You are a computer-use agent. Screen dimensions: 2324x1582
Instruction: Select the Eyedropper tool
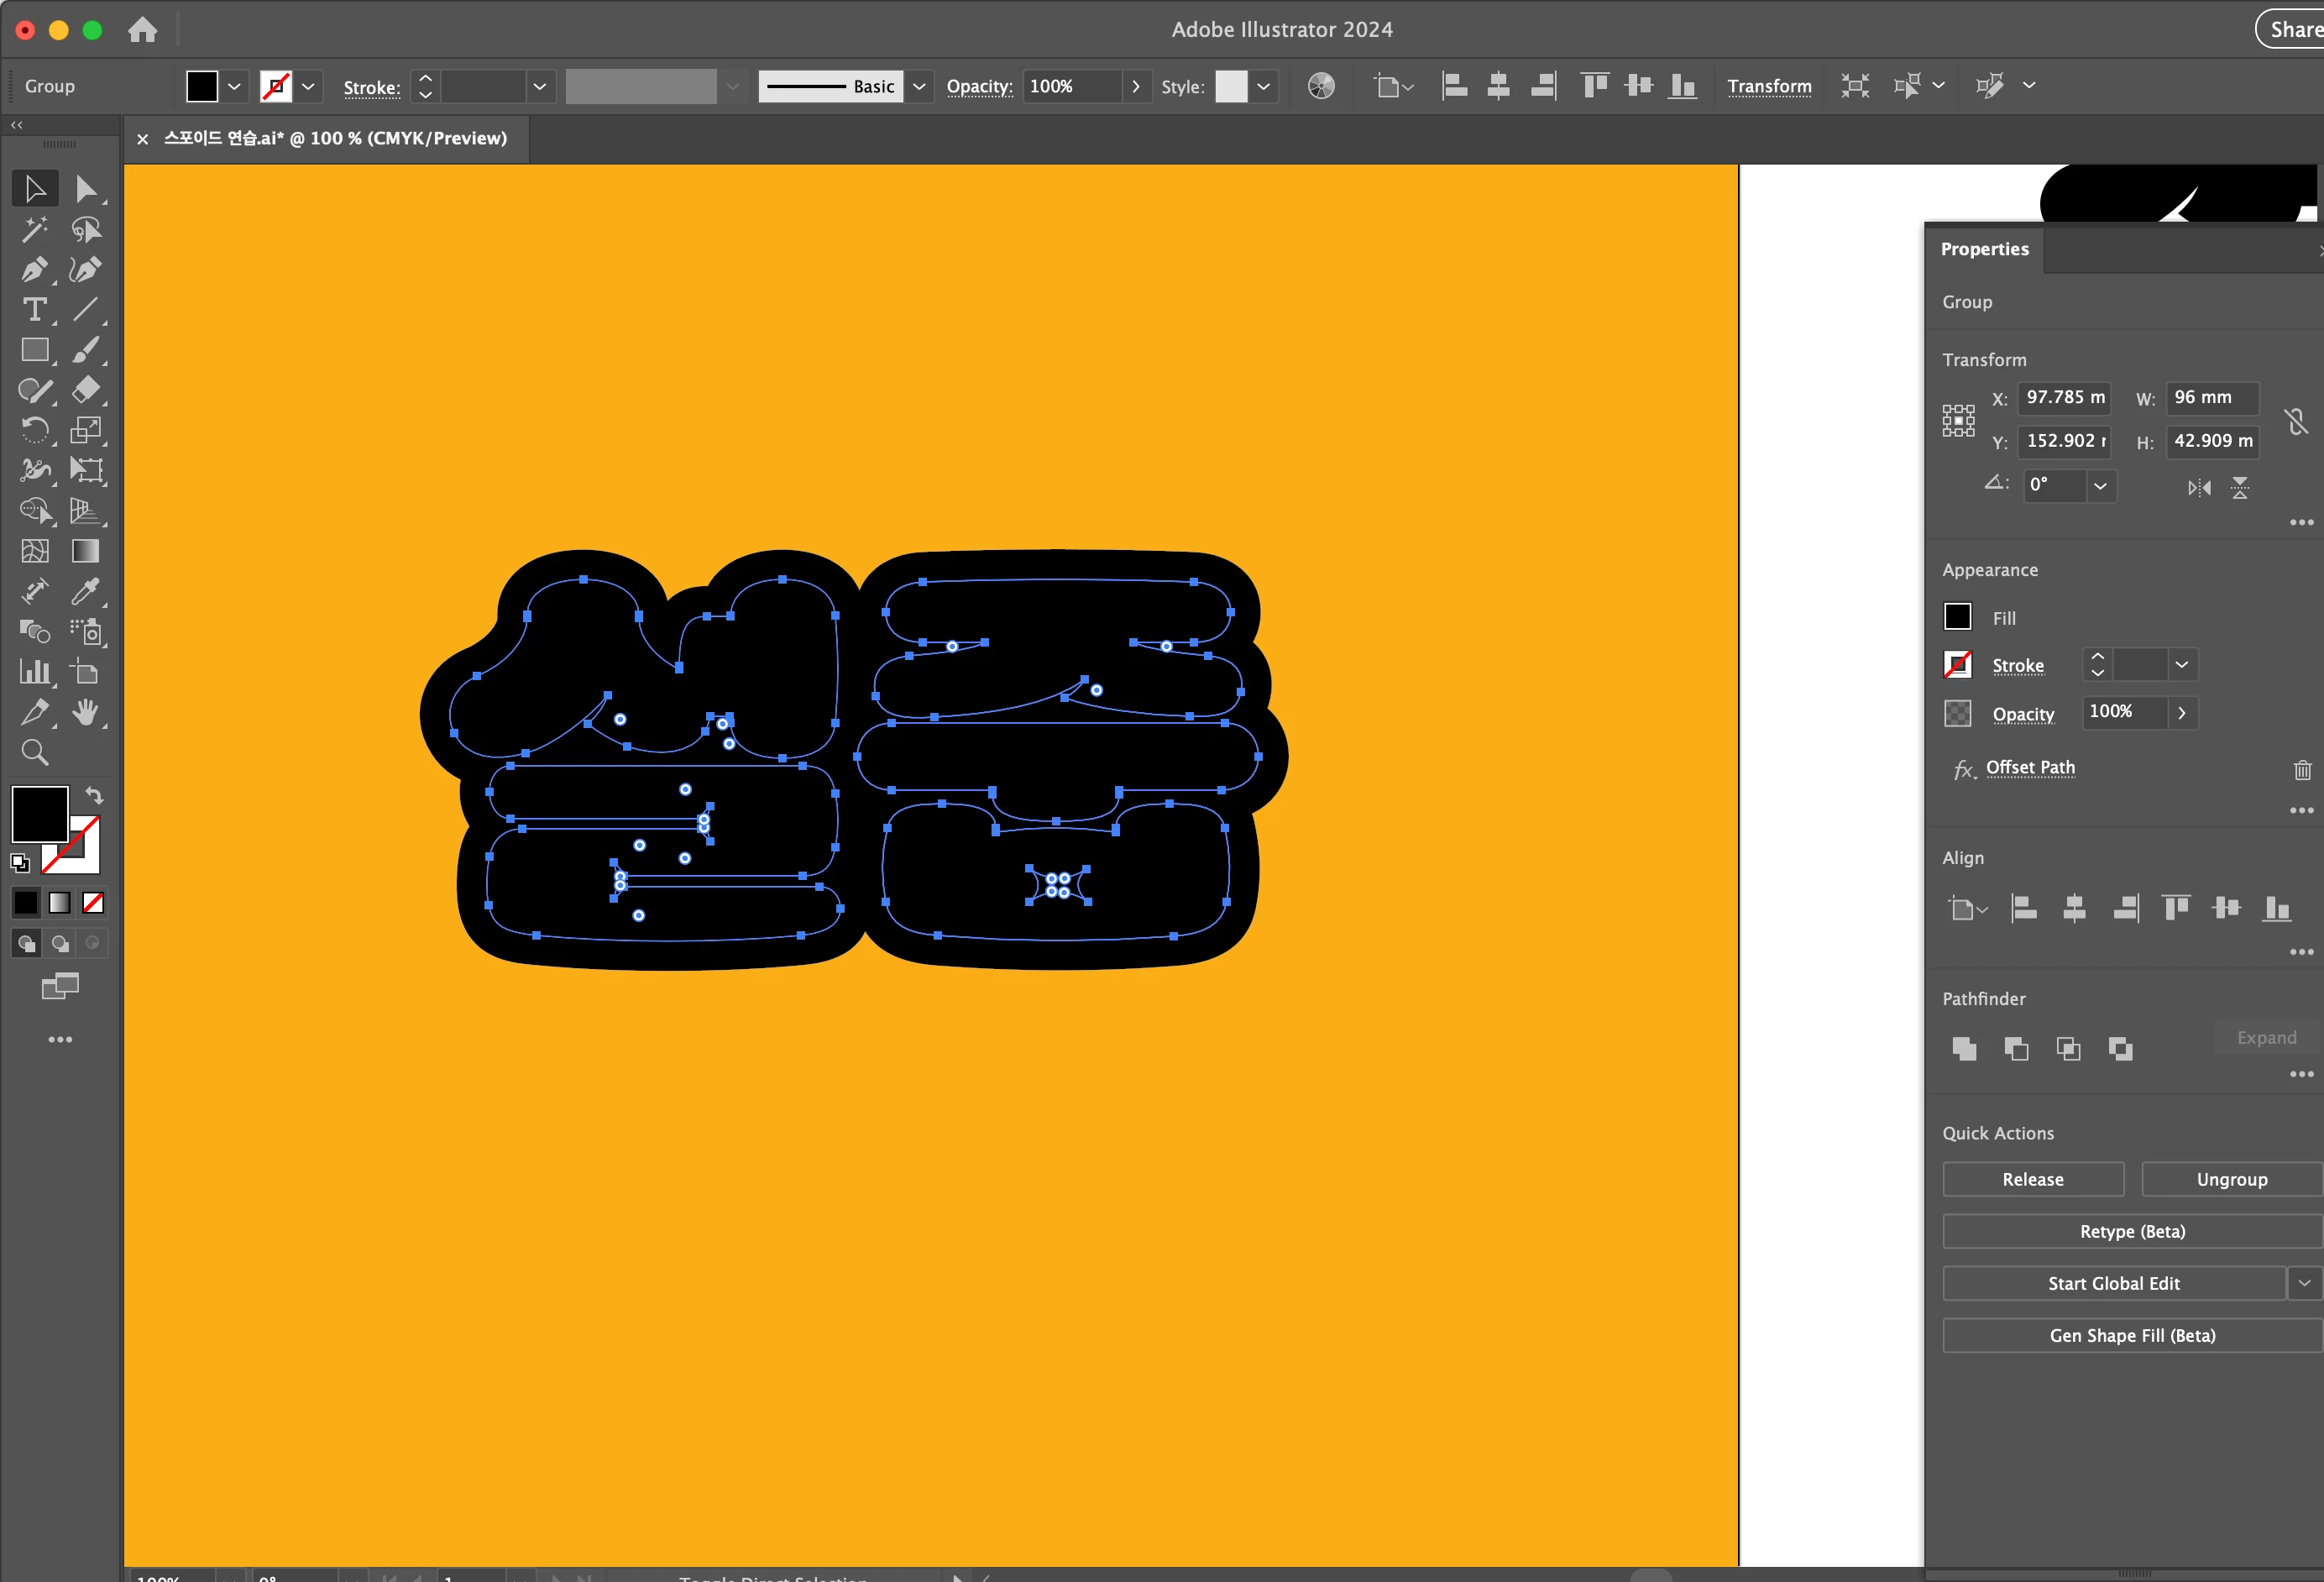[x=86, y=591]
